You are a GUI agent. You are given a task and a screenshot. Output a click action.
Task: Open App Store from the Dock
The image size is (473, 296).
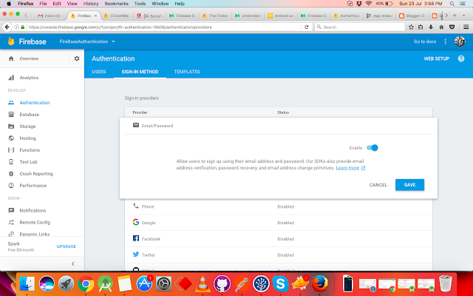pos(145,284)
